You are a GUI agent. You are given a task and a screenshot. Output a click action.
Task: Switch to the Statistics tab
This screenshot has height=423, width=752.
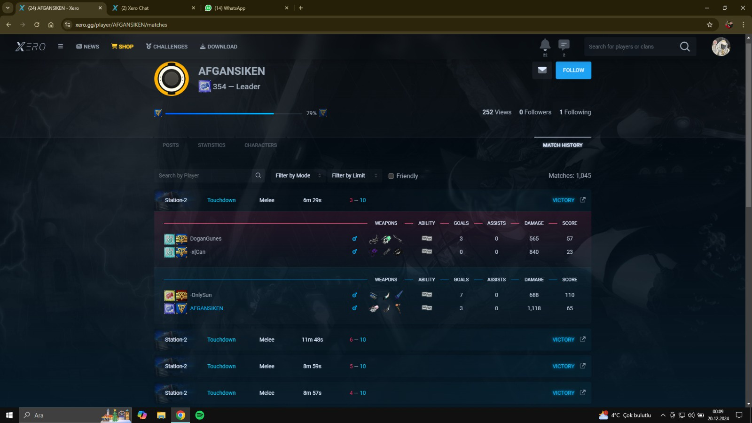[211, 145]
